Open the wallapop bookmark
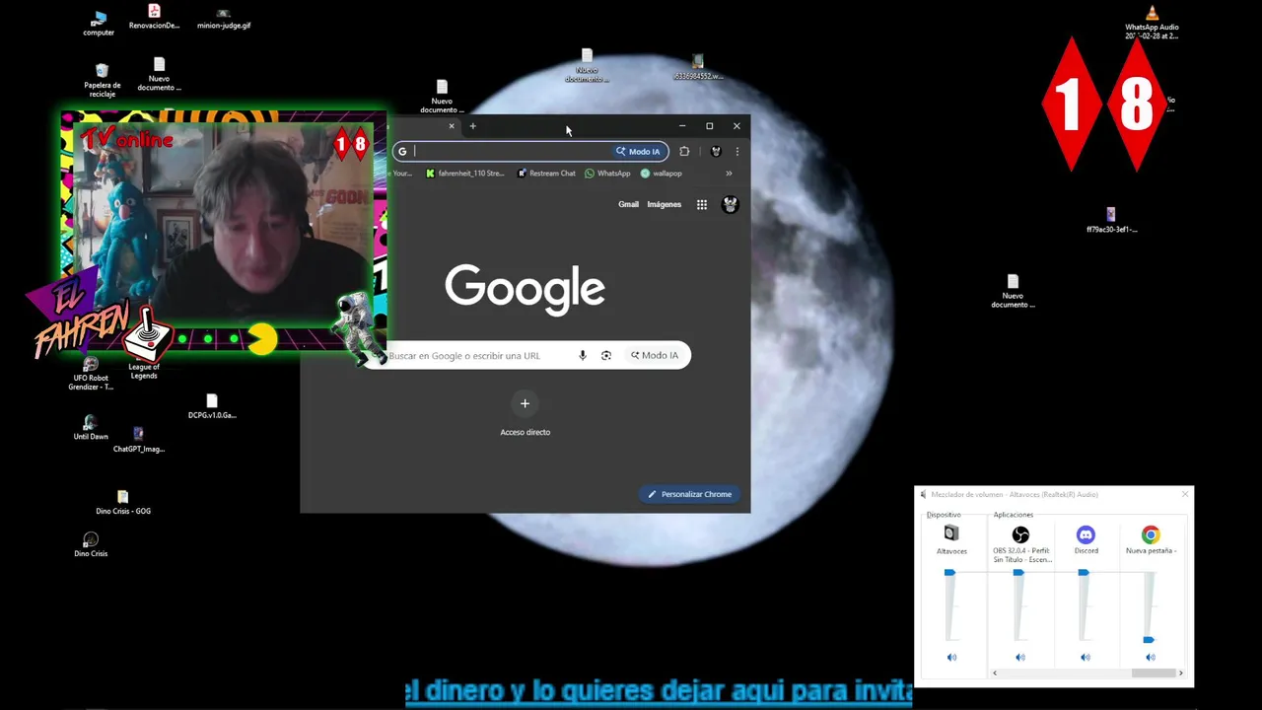The image size is (1262, 710). tap(661, 174)
